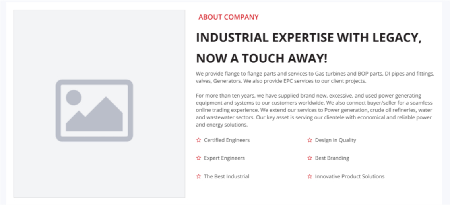Click the star next to The Best Industrial
This screenshot has width=450, height=205.
coord(199,176)
